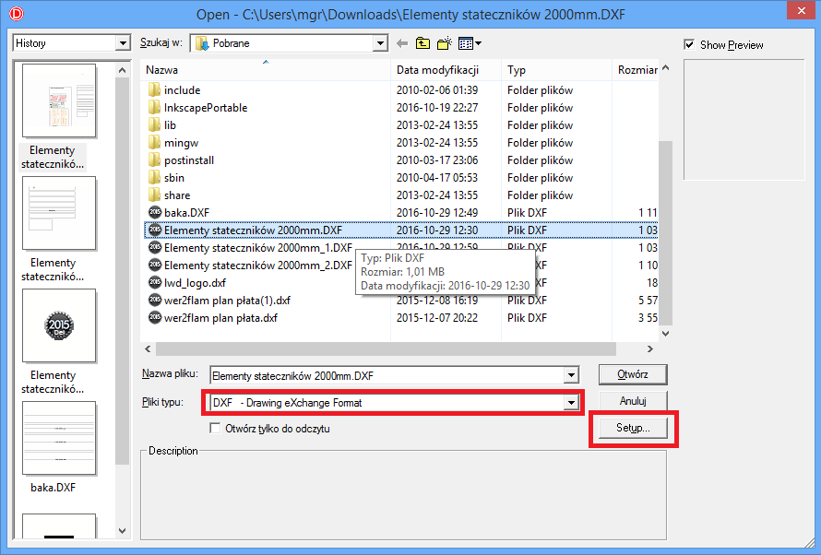Expand the 'Pliki typu' DXF format dropdown
Viewport: 821px width, 555px height.
tap(572, 403)
